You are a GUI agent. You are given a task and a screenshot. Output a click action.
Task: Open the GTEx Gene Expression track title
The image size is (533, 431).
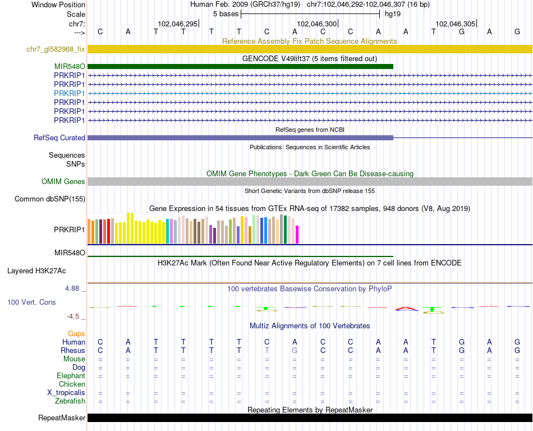[310, 208]
